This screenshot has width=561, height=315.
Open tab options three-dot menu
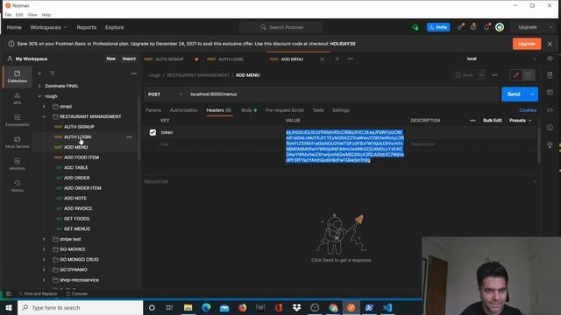351,59
